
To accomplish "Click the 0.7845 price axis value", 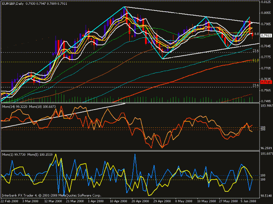I will pyautogui.click(x=266, y=46).
